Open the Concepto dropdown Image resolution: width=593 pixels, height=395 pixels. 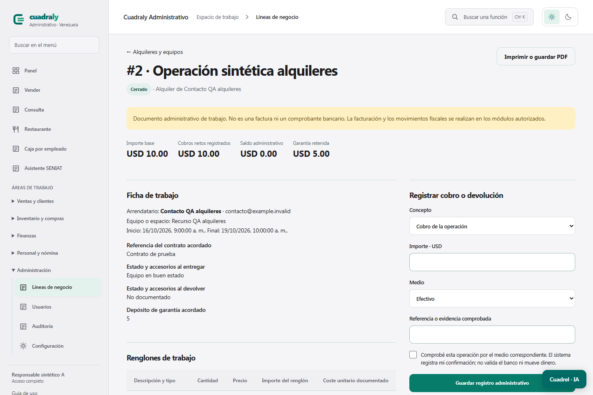coord(492,226)
